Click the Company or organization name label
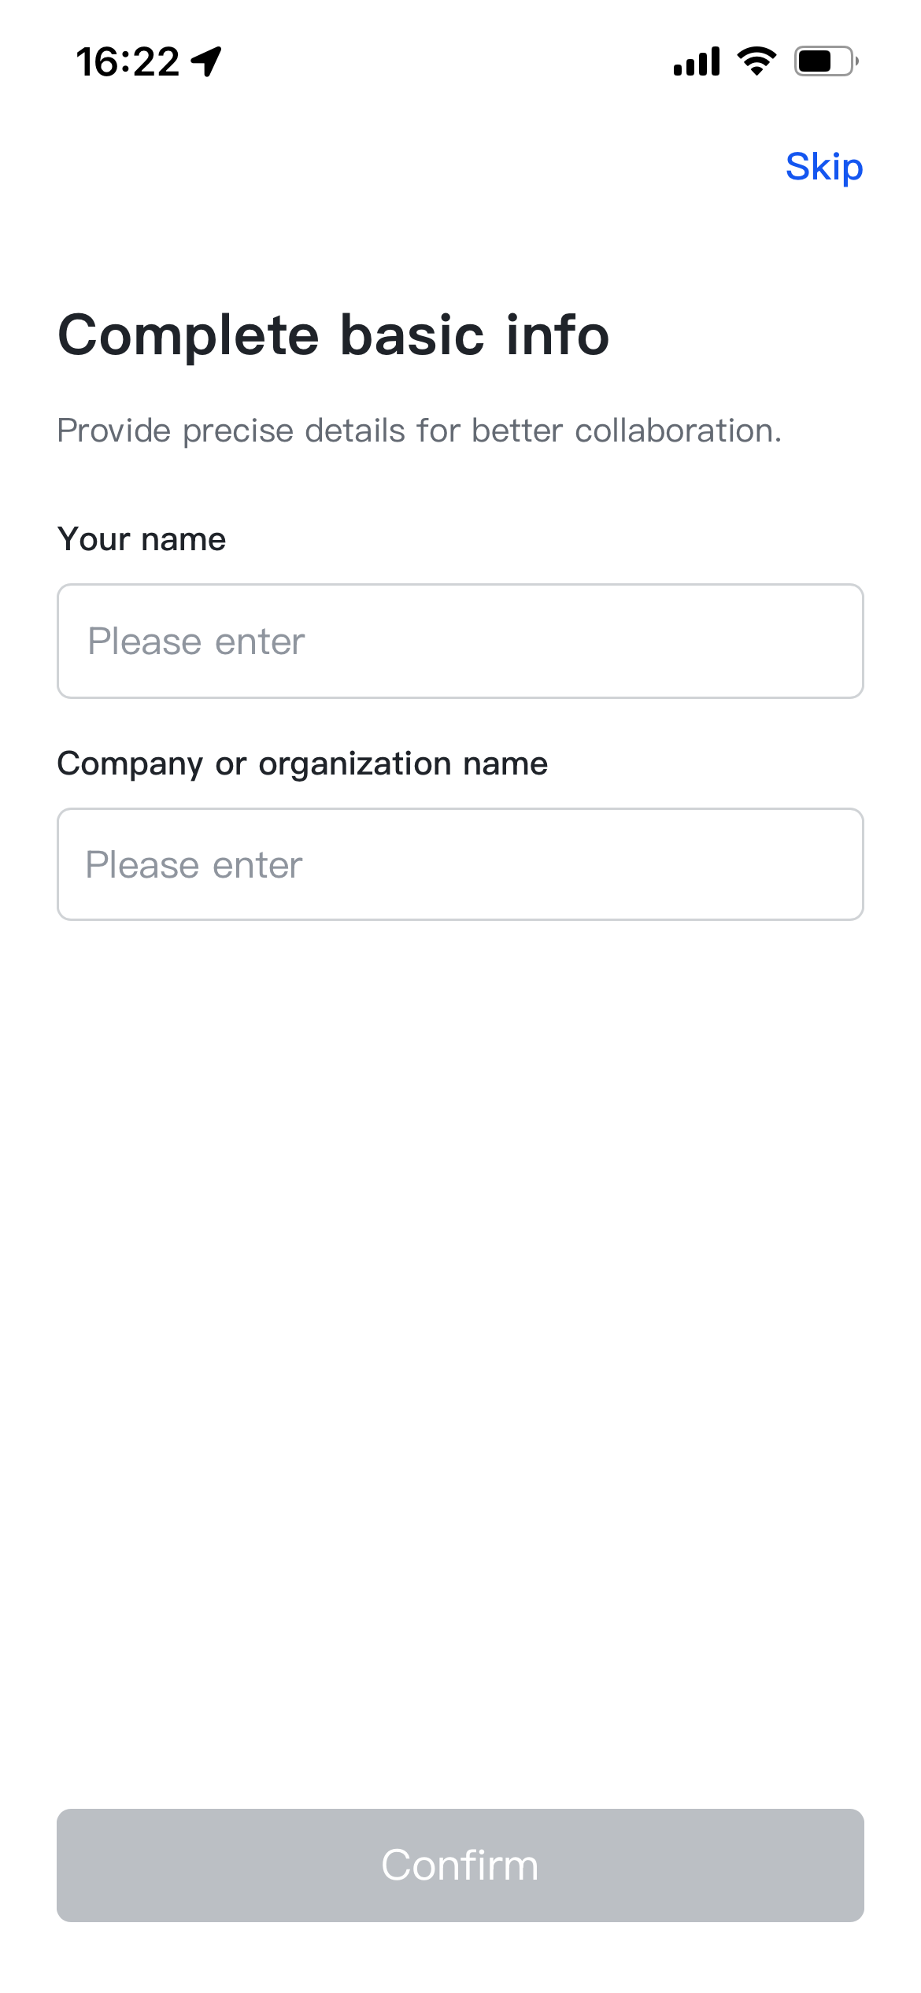This screenshot has width=921, height=1993. pos(302,762)
